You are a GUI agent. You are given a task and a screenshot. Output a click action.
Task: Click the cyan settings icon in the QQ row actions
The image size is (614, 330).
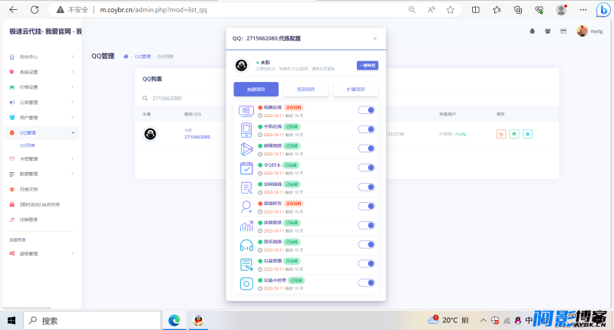(527, 134)
